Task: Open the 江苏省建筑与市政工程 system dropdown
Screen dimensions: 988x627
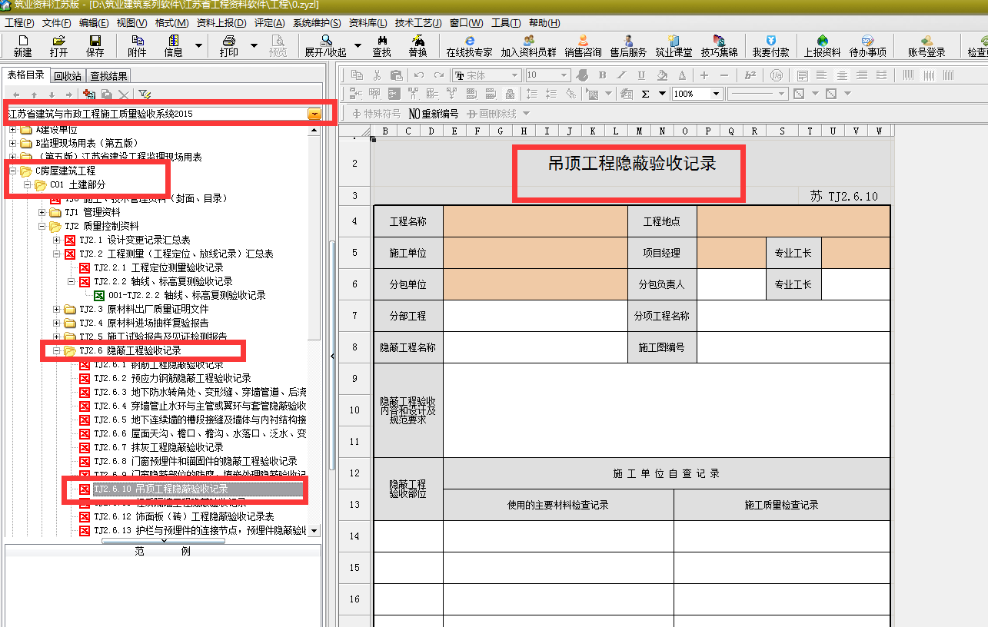Action: click(314, 114)
